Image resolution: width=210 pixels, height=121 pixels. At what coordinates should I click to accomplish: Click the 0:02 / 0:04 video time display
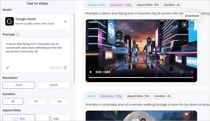tap(103, 72)
